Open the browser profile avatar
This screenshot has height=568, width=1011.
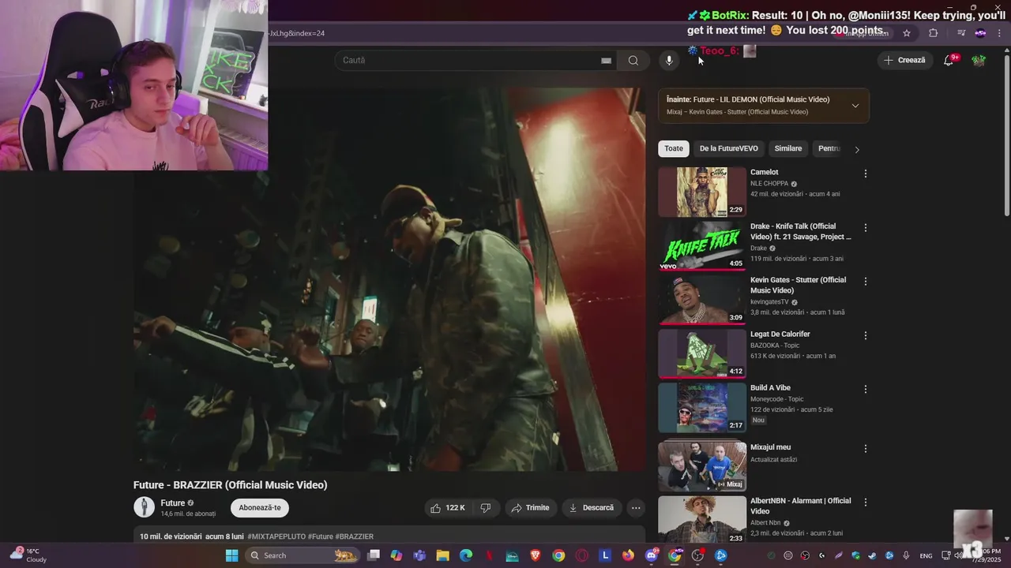980,33
